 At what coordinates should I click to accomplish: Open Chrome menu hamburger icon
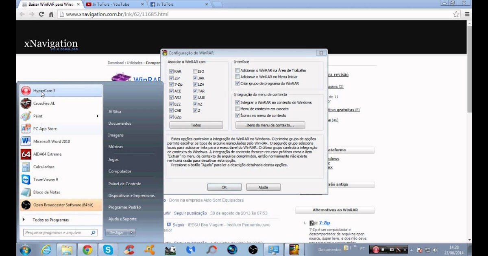(467, 14)
